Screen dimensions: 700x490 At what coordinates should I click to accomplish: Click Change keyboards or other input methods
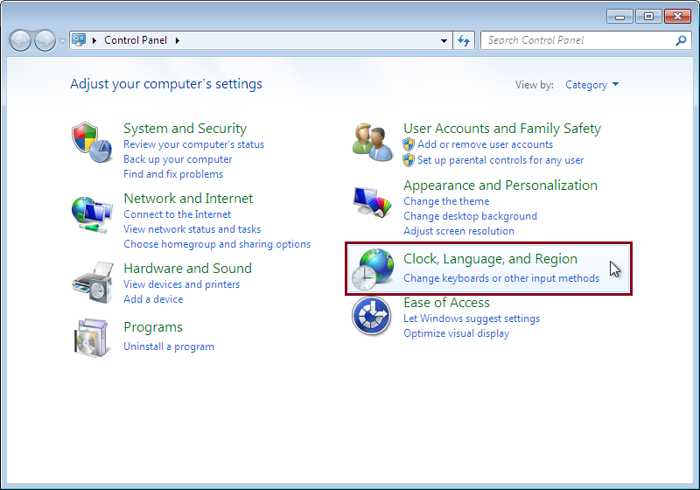[x=501, y=278]
